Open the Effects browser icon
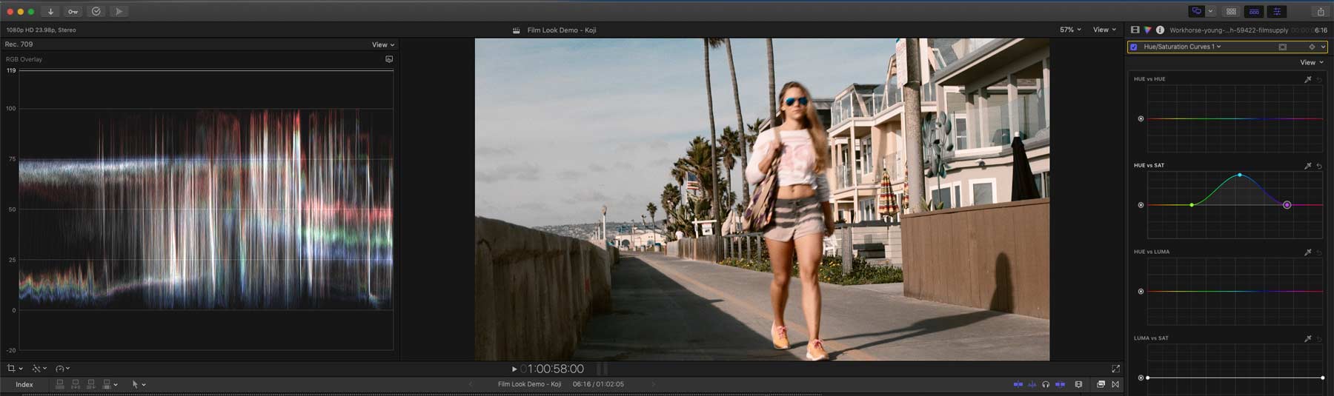Screen dimensions: 1334x396 click(x=1101, y=385)
